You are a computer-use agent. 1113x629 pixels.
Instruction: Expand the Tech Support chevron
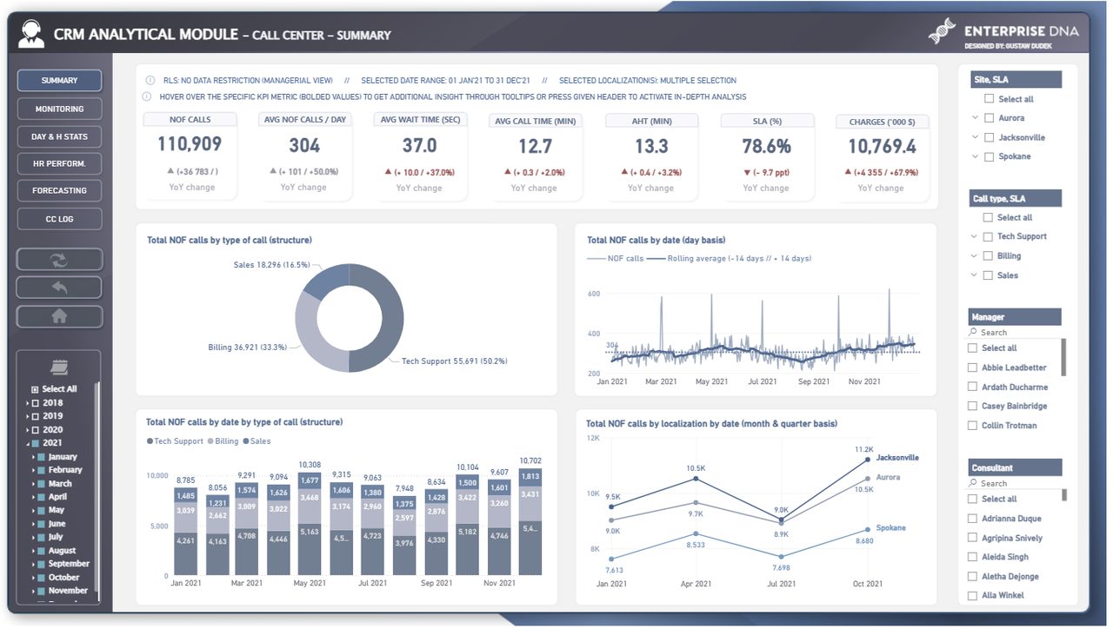pos(975,236)
